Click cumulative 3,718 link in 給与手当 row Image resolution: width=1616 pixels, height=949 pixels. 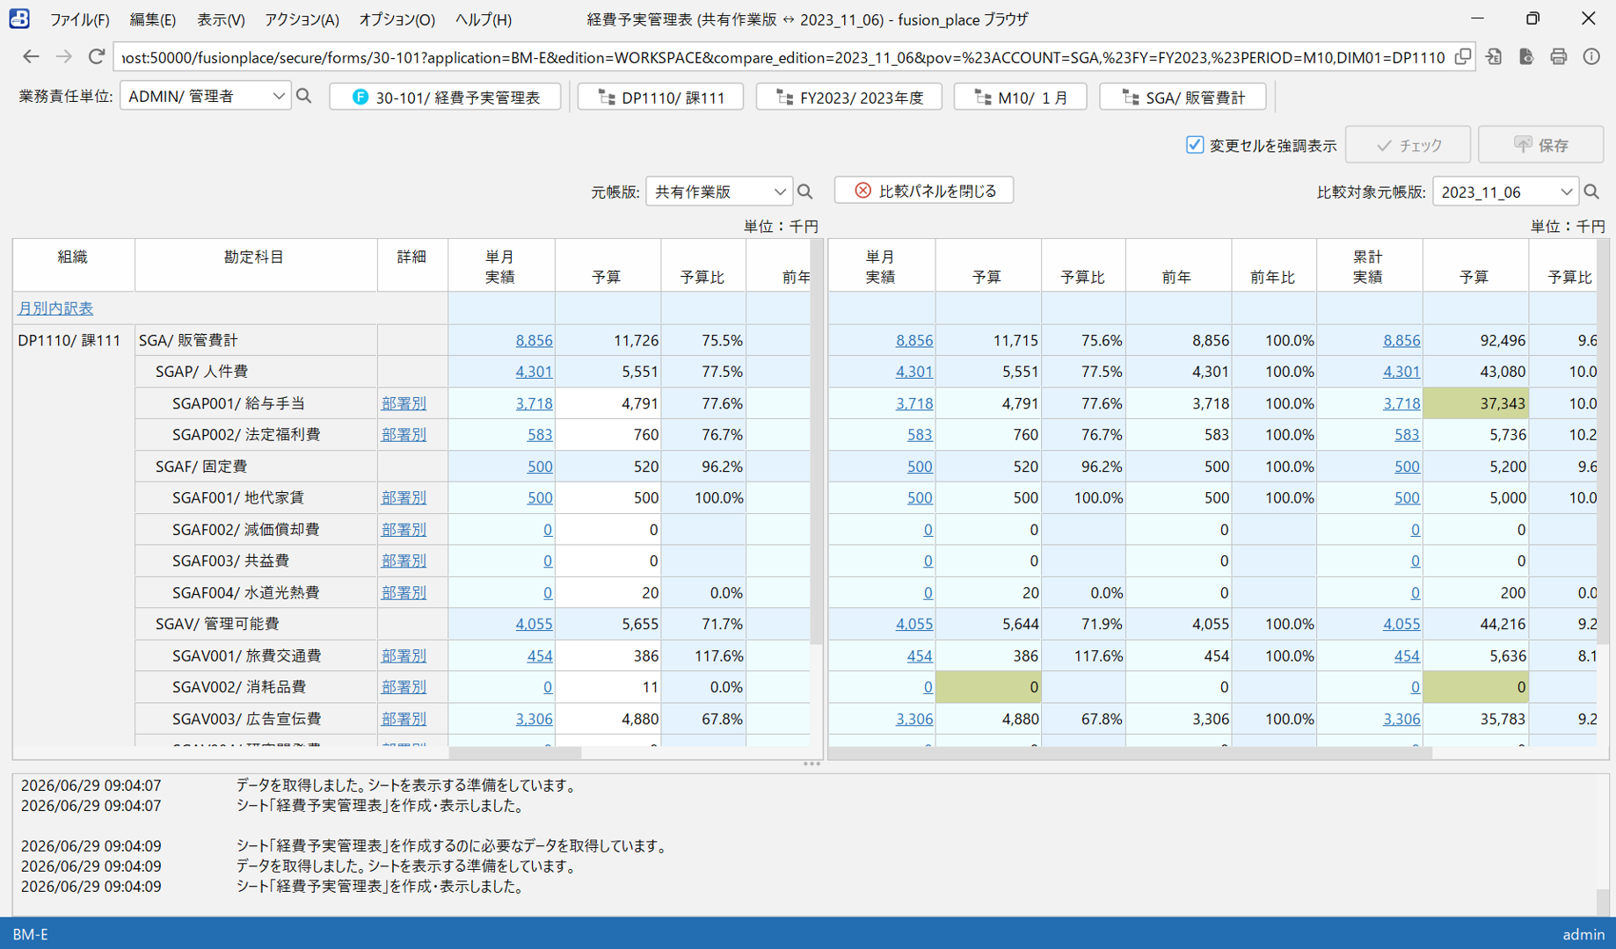tap(1401, 403)
